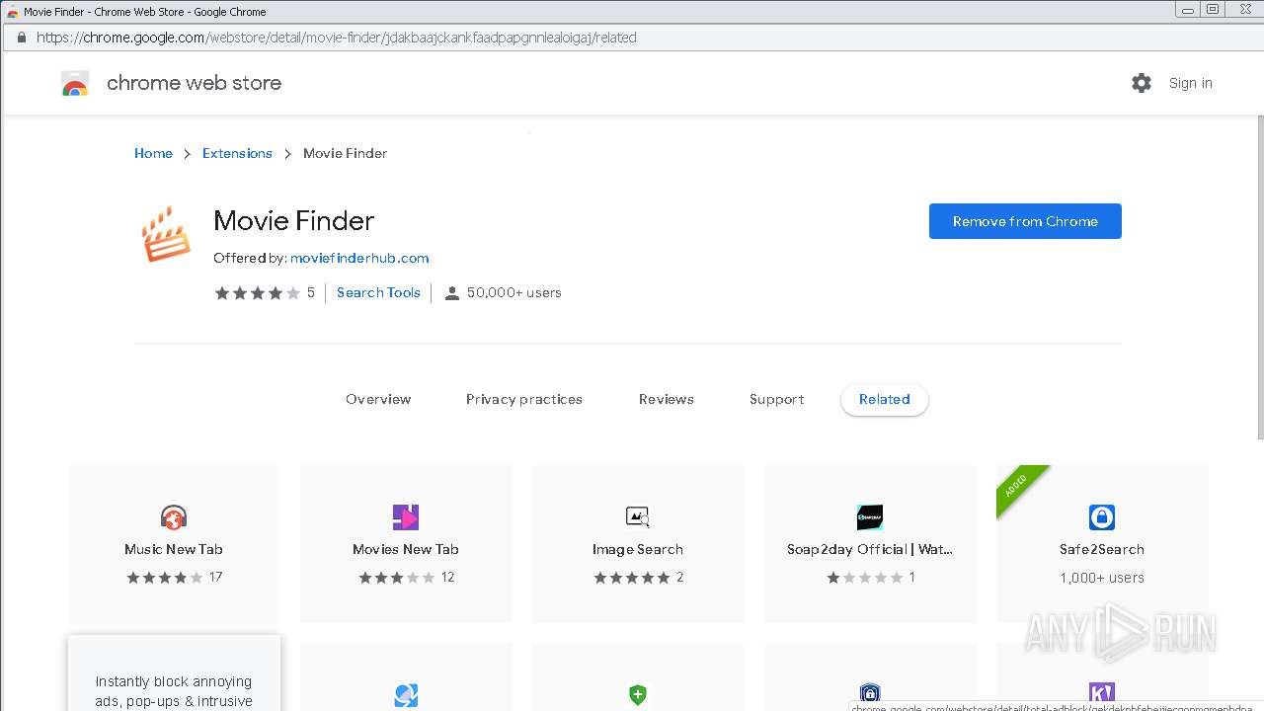Open the Image Search extension title
The width and height of the screenshot is (1264, 711).
(638, 549)
